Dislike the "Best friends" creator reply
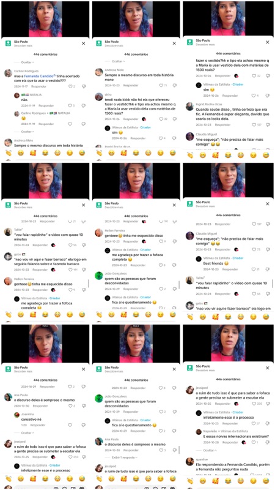Screen dimensions: 275x490 point(268,269)
